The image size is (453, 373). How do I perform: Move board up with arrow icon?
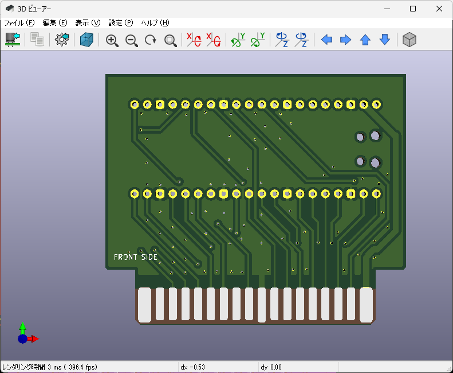coord(365,40)
